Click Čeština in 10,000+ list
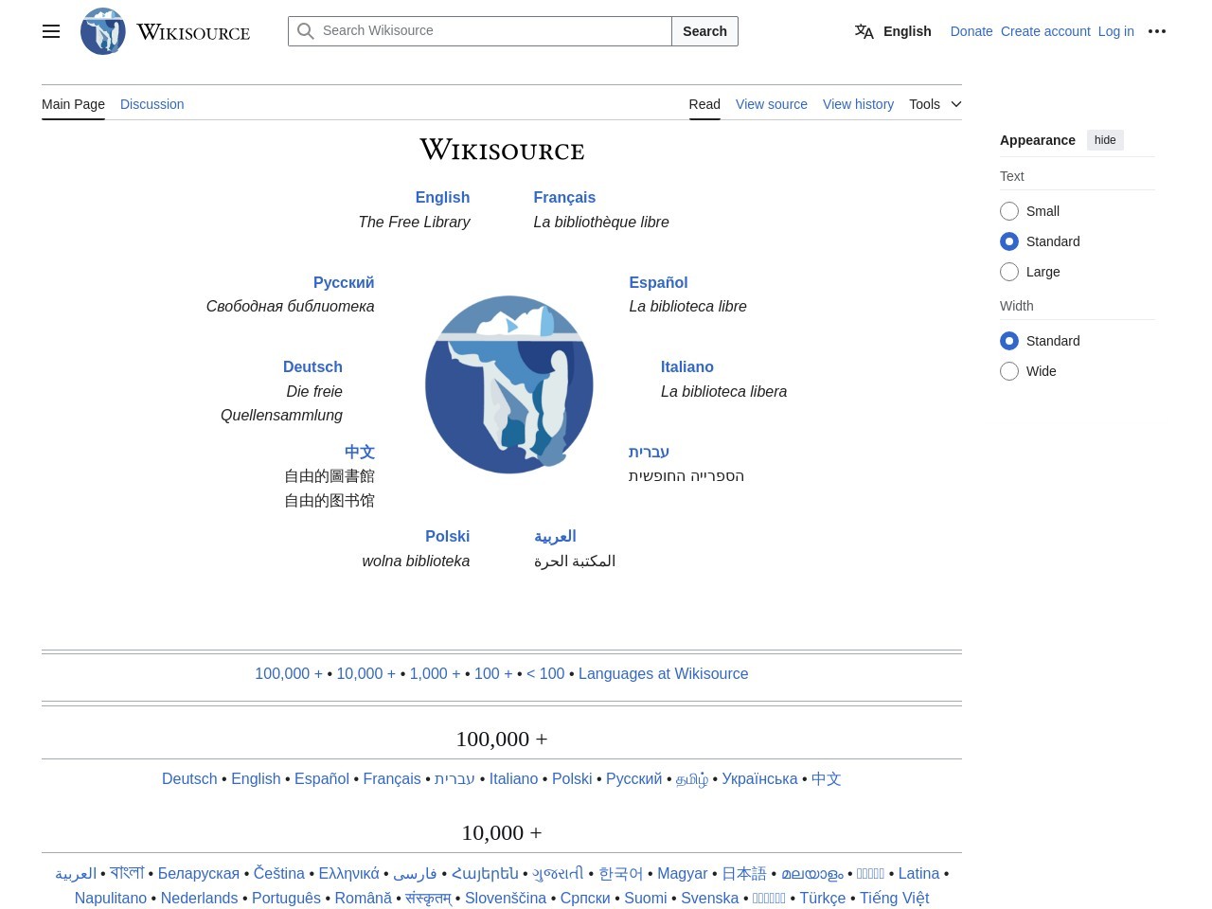The width and height of the screenshot is (1212, 909). pos(279,873)
